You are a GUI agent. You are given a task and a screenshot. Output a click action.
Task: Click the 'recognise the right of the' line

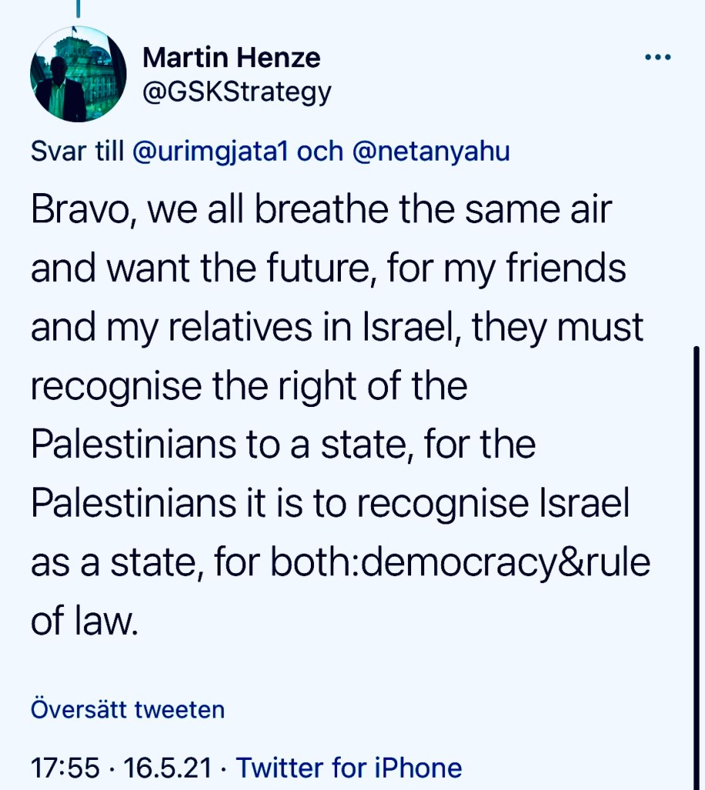coord(248,385)
